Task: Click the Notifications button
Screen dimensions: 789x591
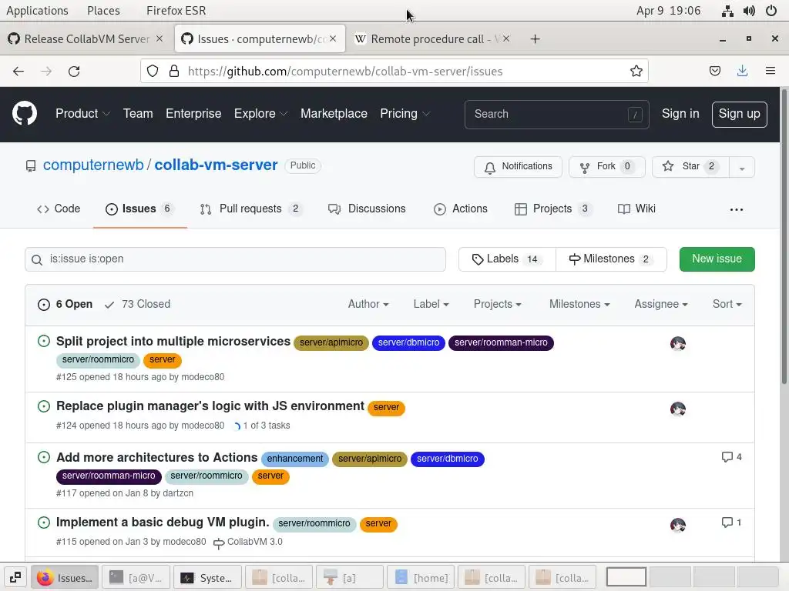Action: [518, 167]
